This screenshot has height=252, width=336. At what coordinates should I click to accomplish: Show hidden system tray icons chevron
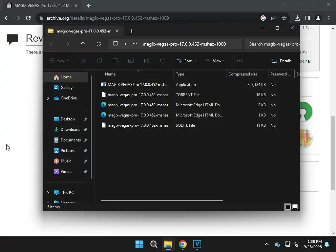[266, 244]
